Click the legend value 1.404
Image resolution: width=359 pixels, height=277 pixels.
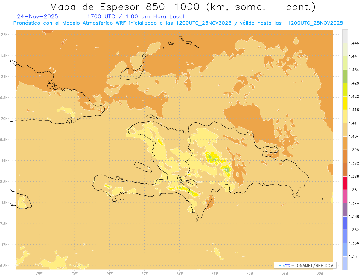click(355, 136)
